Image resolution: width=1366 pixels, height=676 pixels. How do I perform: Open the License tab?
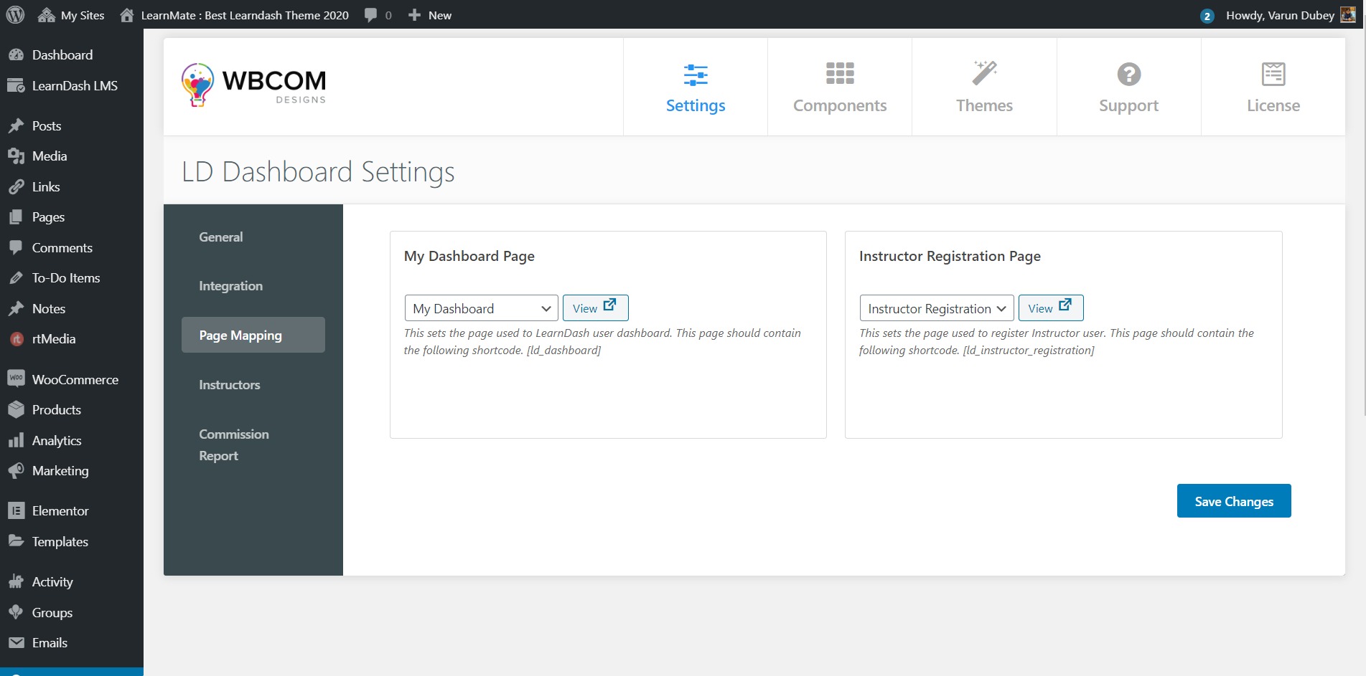[1273, 87]
